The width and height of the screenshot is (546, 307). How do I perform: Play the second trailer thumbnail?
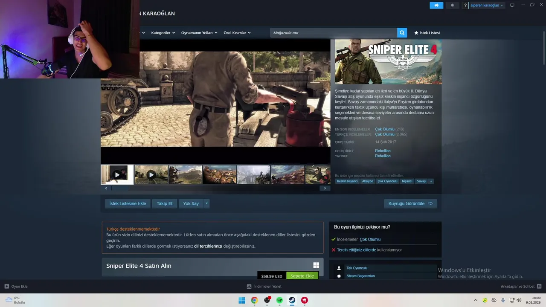(x=151, y=175)
